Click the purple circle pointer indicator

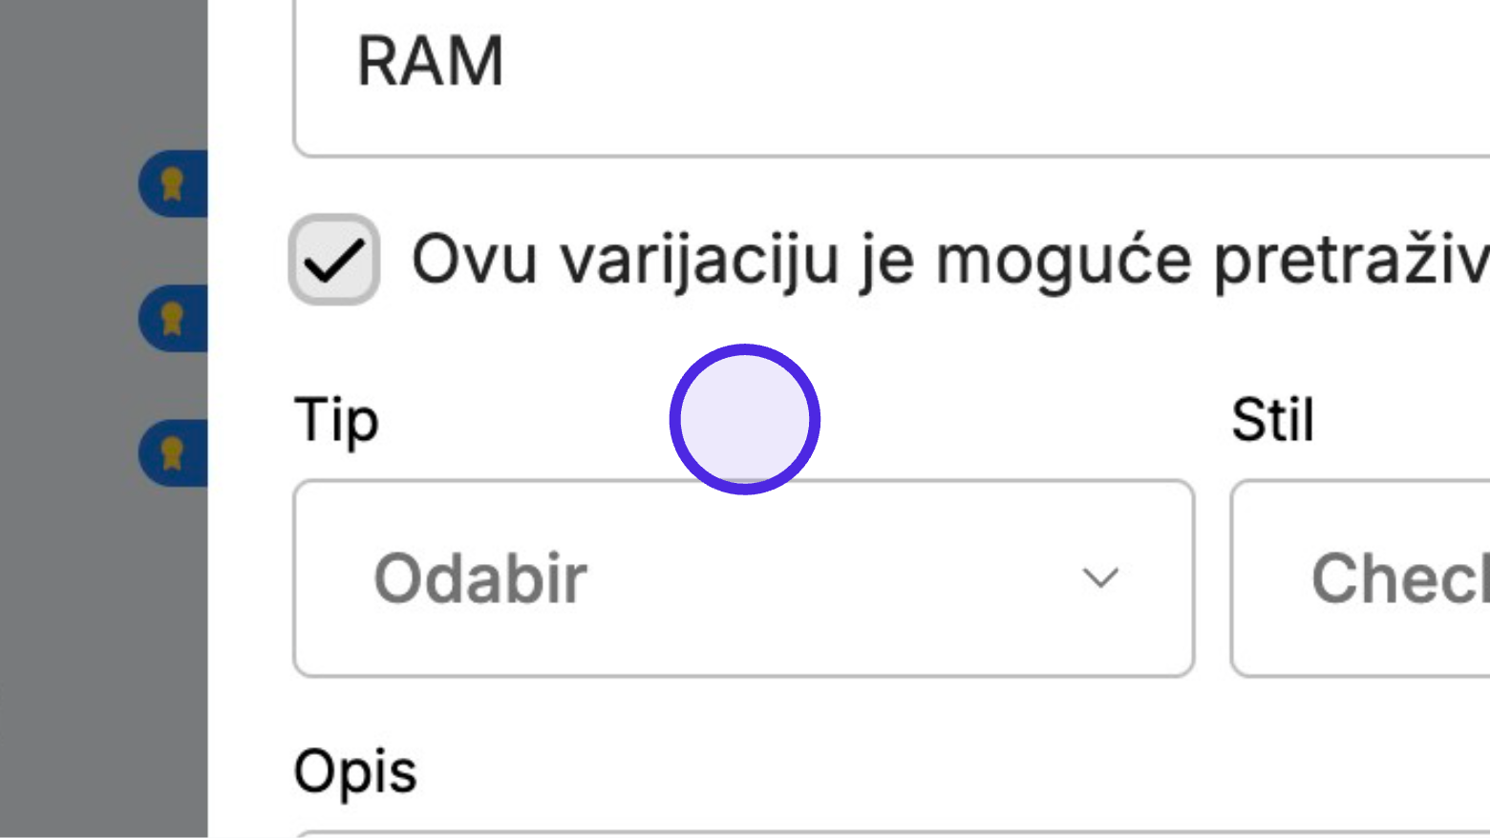745,419
